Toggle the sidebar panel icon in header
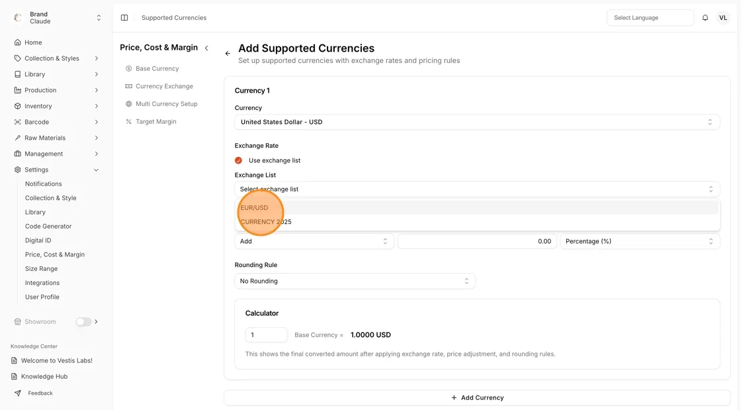The height and width of the screenshot is (410, 741). [x=124, y=17]
